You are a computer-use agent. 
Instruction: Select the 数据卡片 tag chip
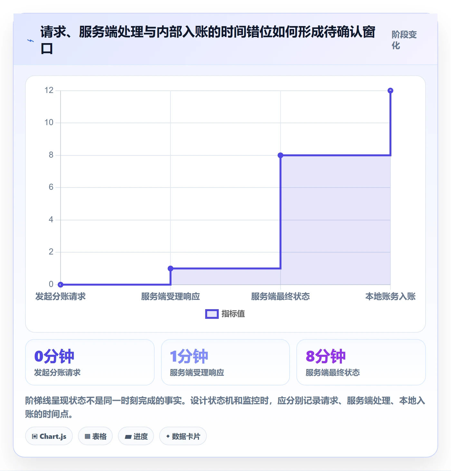click(183, 436)
